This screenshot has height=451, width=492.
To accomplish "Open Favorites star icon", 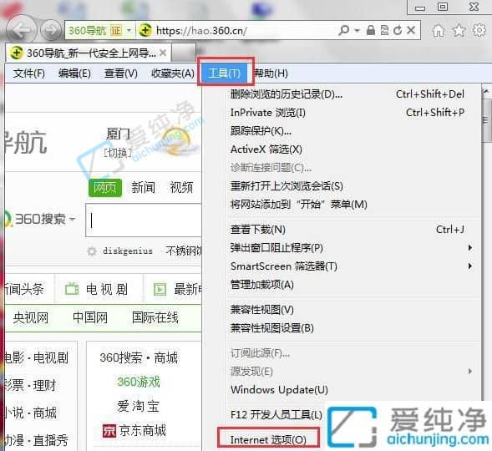I will point(459,30).
